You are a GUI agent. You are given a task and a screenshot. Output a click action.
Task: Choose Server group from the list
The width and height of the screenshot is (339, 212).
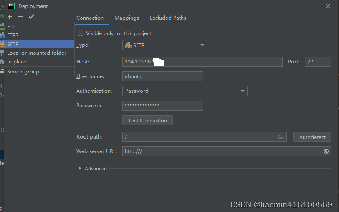pyautogui.click(x=37, y=72)
